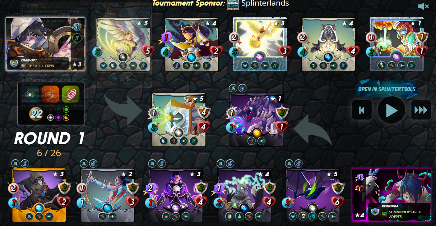436x226 pixels.
Task: Click the hooded crow archer gold card
Action: tap(39, 195)
